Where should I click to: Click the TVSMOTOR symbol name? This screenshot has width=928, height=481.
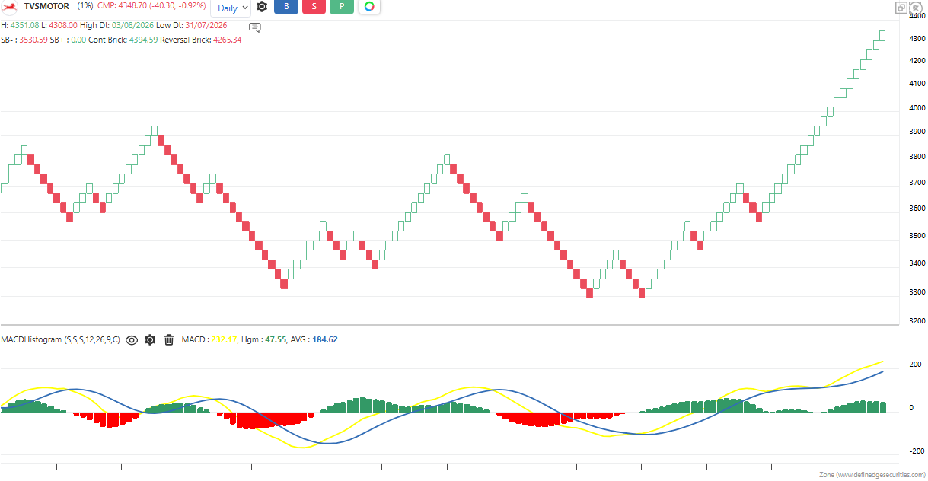tap(47, 6)
